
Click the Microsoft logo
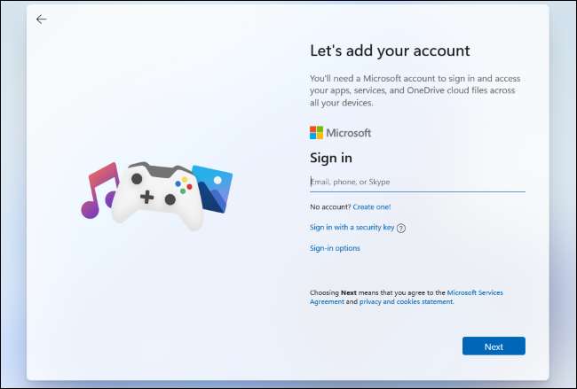click(x=340, y=133)
